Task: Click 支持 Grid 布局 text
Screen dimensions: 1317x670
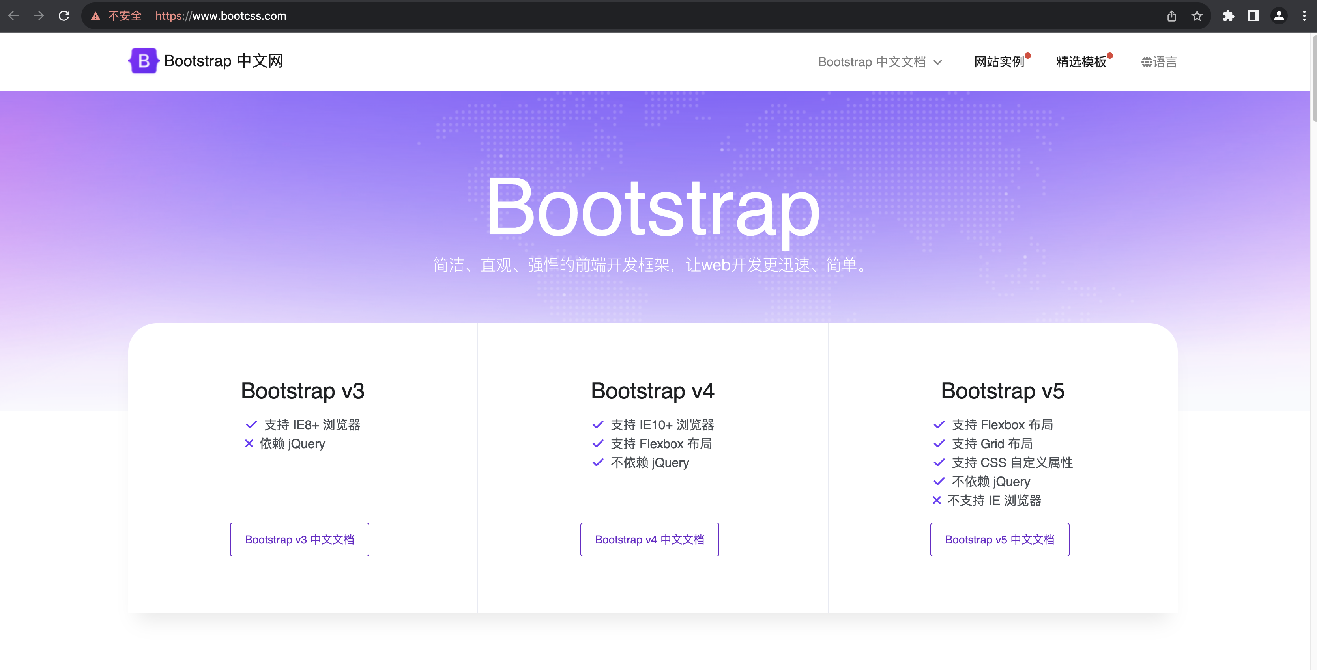Action: point(992,444)
